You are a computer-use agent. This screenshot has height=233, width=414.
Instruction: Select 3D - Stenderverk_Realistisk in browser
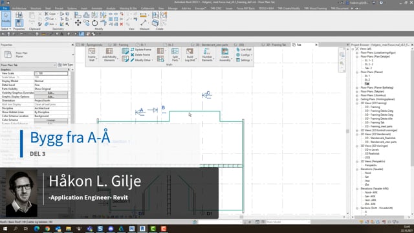point(380,138)
